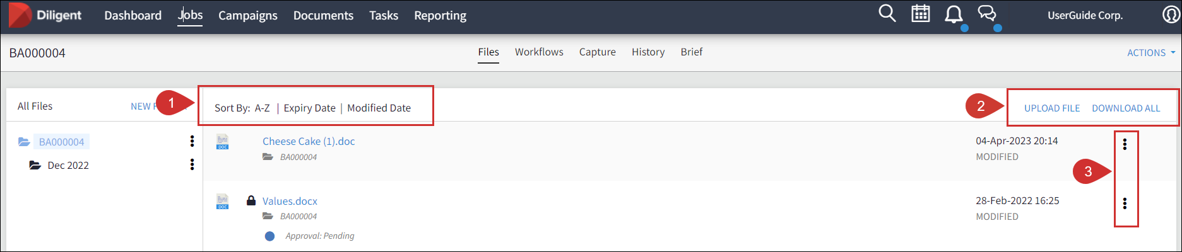This screenshot has height=252, width=1182.
Task: Open notifications bell icon
Action: 954,14
